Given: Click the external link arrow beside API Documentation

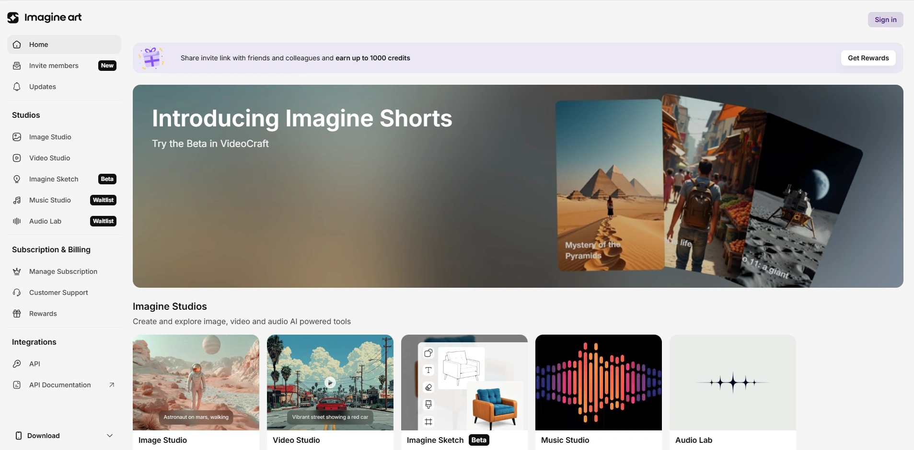Looking at the screenshot, I should [112, 385].
